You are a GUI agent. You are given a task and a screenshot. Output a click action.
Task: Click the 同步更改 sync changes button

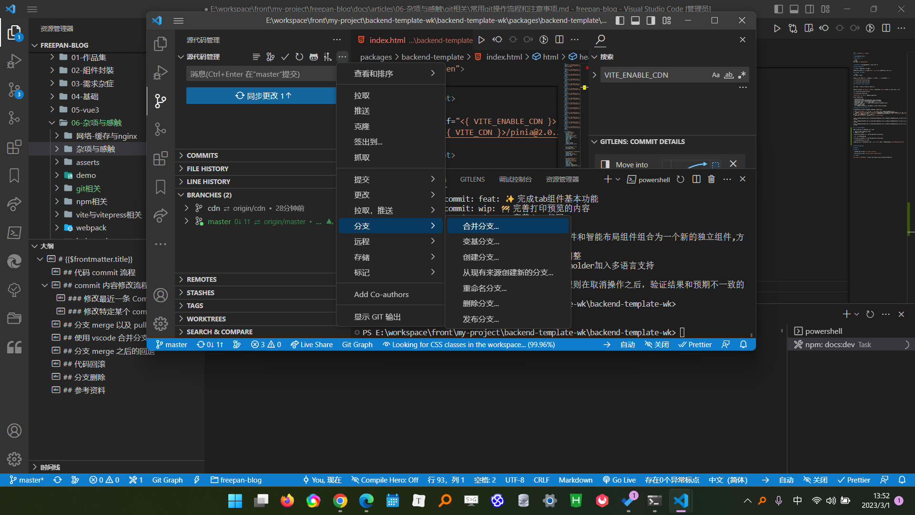(x=263, y=95)
